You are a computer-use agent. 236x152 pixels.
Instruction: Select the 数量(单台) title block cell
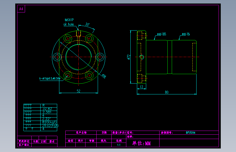pos(119,133)
